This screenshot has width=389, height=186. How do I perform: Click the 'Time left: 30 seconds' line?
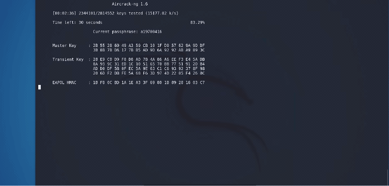point(77,22)
